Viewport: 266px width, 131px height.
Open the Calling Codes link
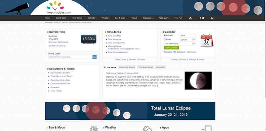(x=120, y=60)
